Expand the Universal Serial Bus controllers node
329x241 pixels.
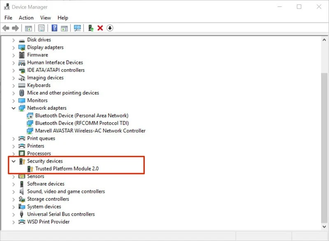pyautogui.click(x=14, y=214)
